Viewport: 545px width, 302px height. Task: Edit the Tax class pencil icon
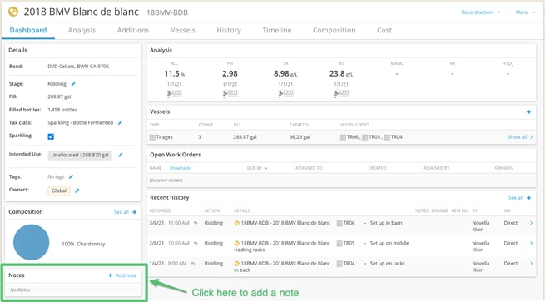click(x=121, y=122)
